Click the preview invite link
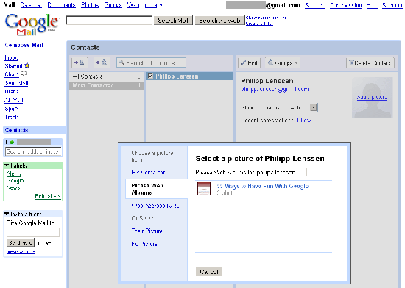 coord(21,251)
